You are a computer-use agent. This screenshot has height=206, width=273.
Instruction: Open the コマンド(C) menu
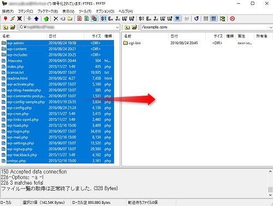pyautogui.click(x=26, y=11)
